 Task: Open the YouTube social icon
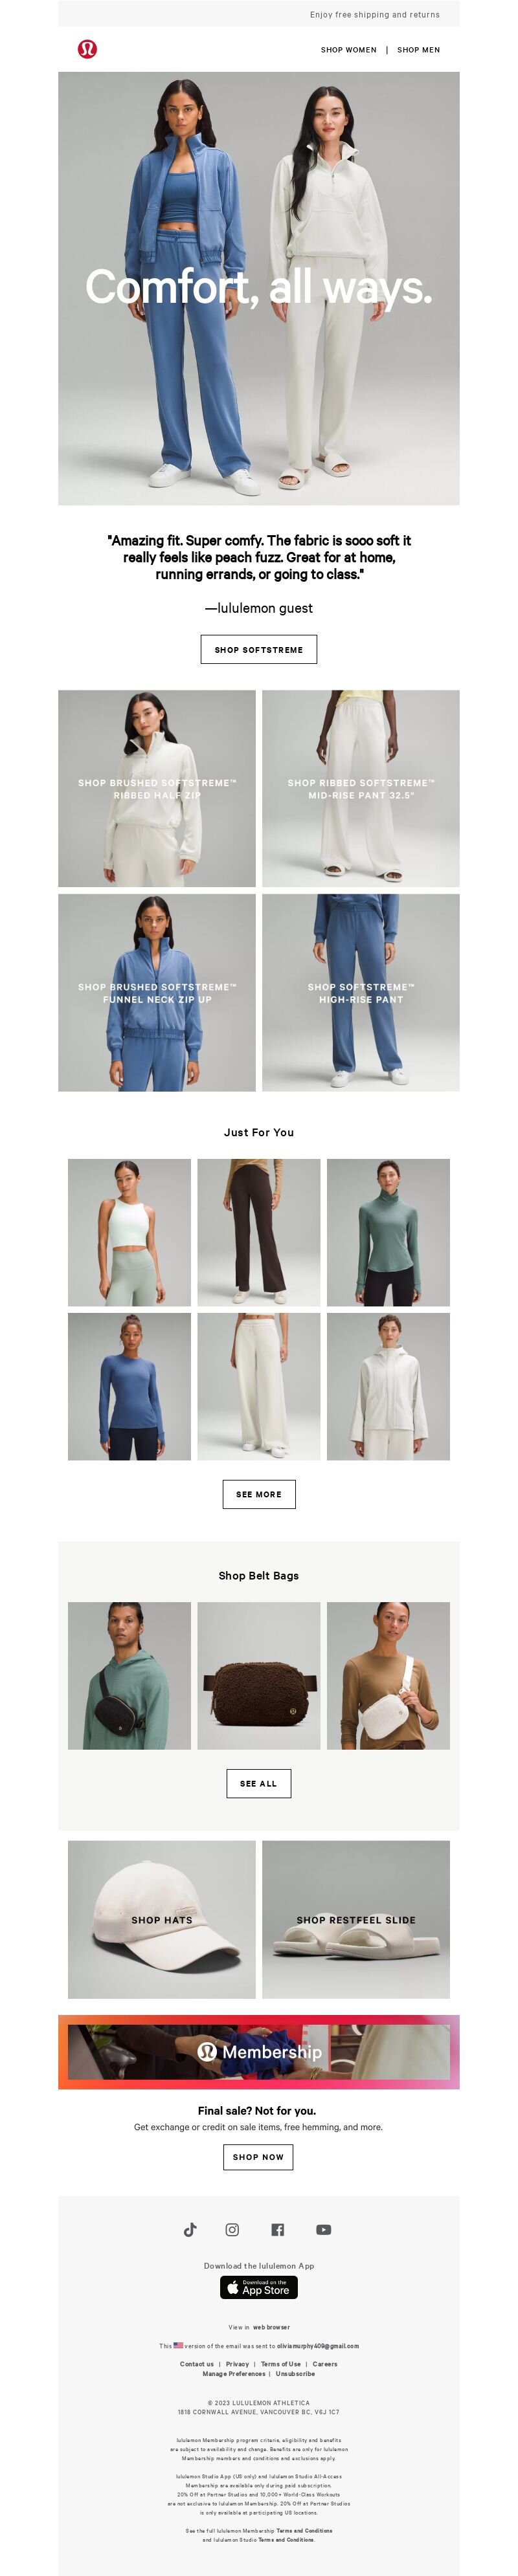[324, 2229]
